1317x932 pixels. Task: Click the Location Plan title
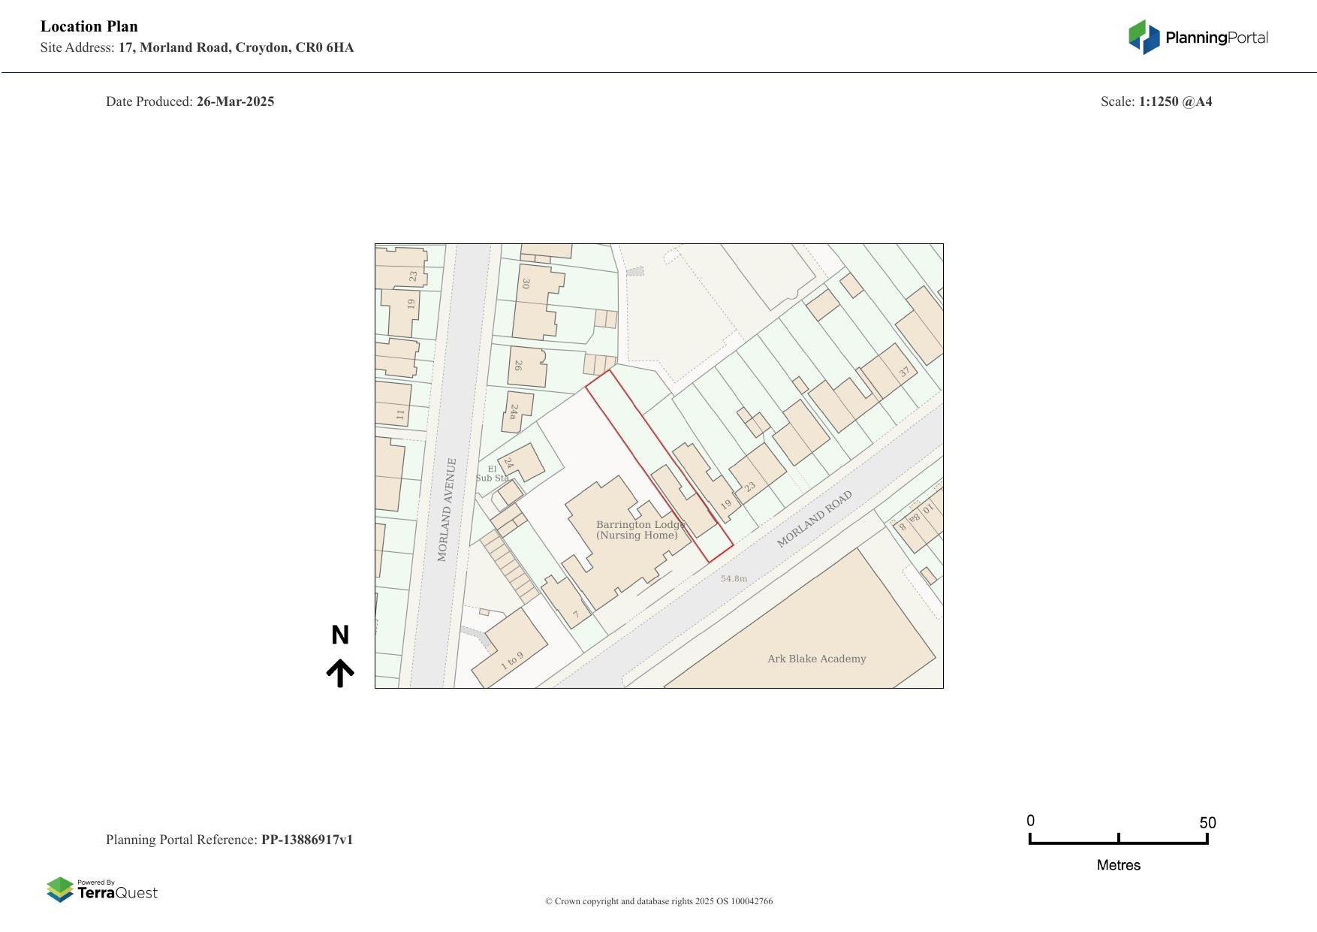pos(89,26)
